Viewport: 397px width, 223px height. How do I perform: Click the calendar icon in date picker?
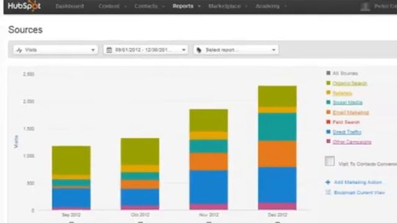(109, 50)
